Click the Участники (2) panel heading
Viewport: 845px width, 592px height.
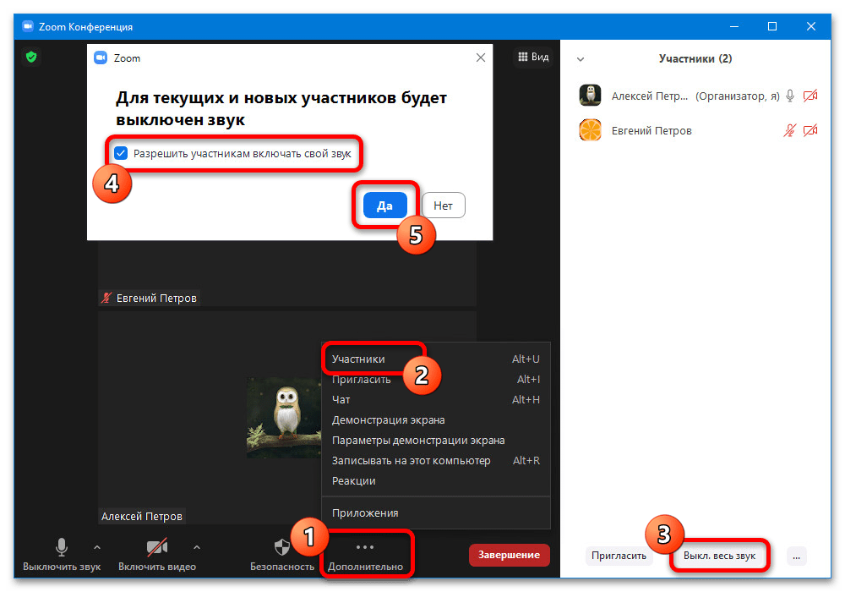pos(695,58)
